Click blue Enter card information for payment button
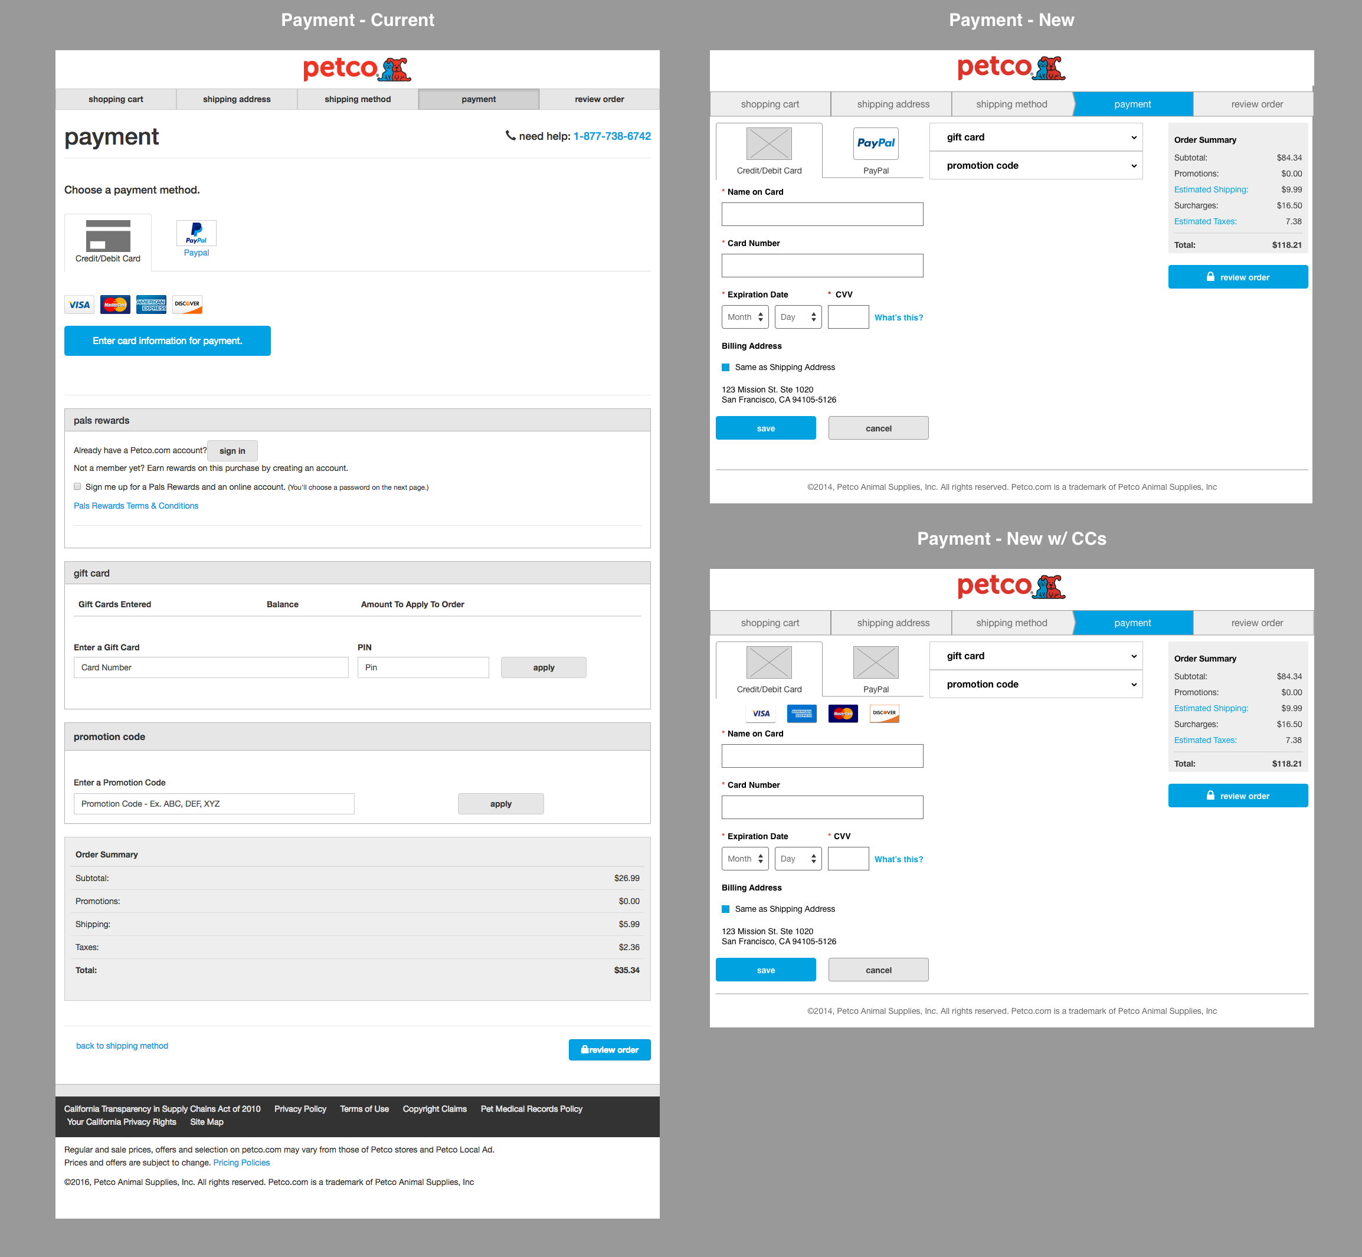Image resolution: width=1362 pixels, height=1257 pixels. tap(168, 341)
